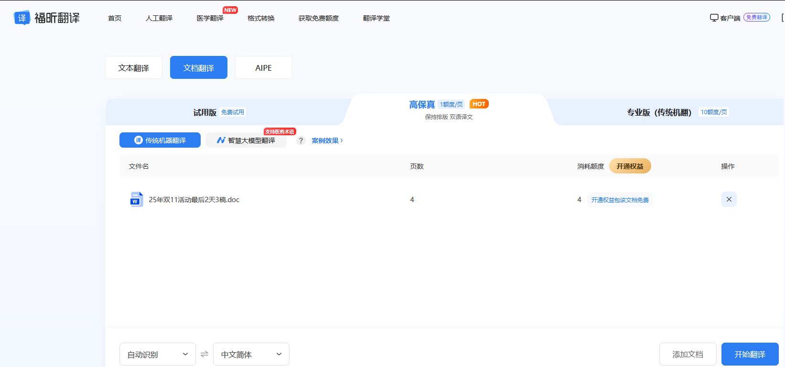Swap languages with the exchange arrows icon
Viewport: 785px width, 367px height.
(x=204, y=354)
